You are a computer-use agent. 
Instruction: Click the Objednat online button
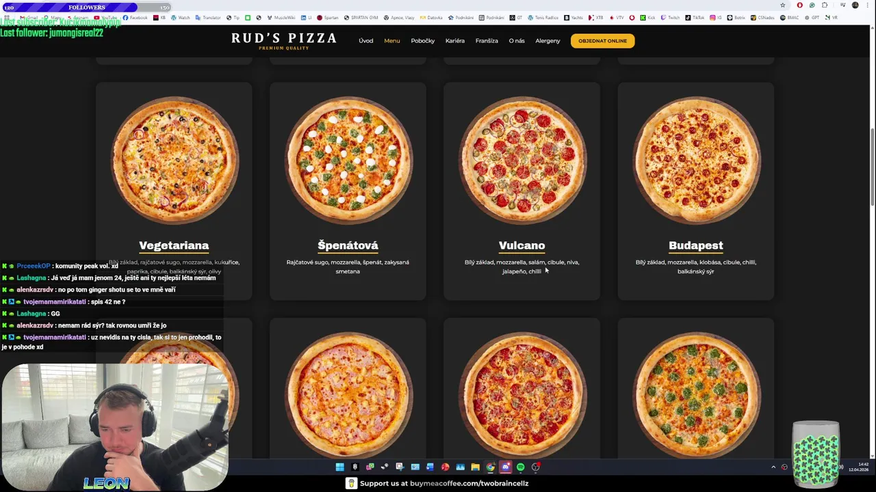(603, 41)
